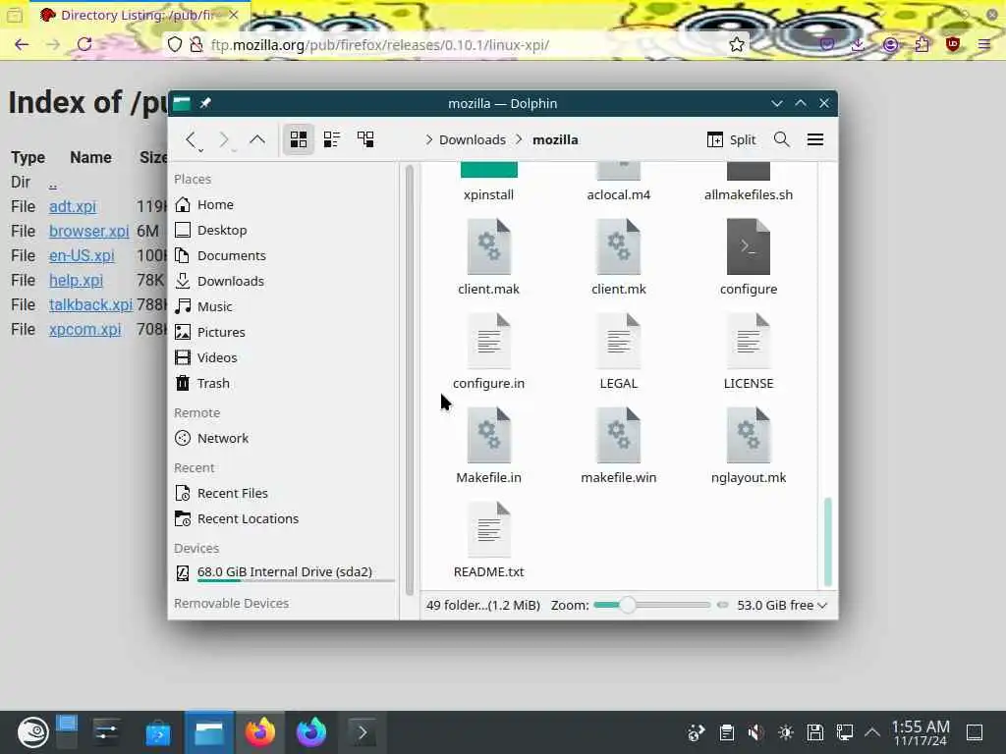Viewport: 1006px width, 754px height.
Task: Select the configure script icon
Action: pos(748,246)
